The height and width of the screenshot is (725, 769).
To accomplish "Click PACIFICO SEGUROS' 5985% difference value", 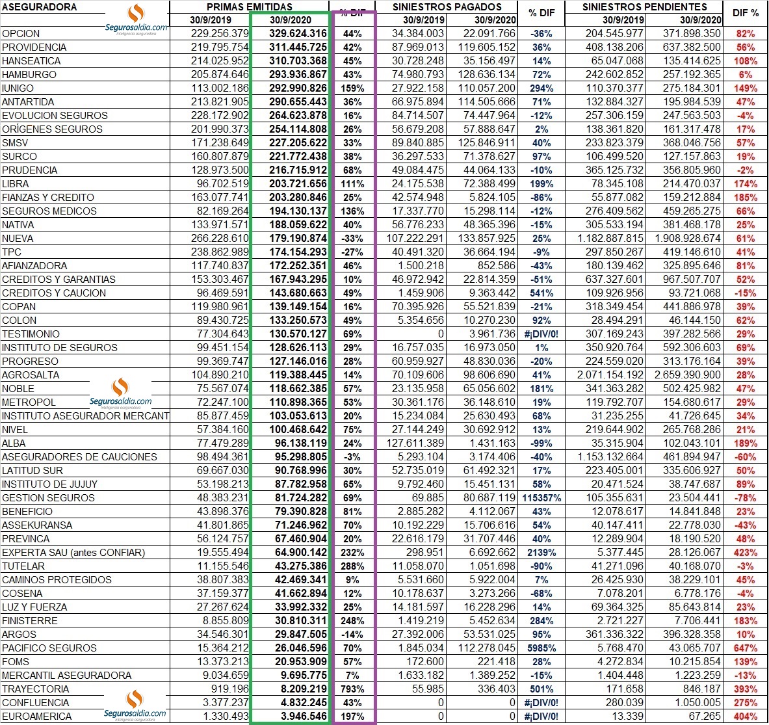I will pos(541,648).
